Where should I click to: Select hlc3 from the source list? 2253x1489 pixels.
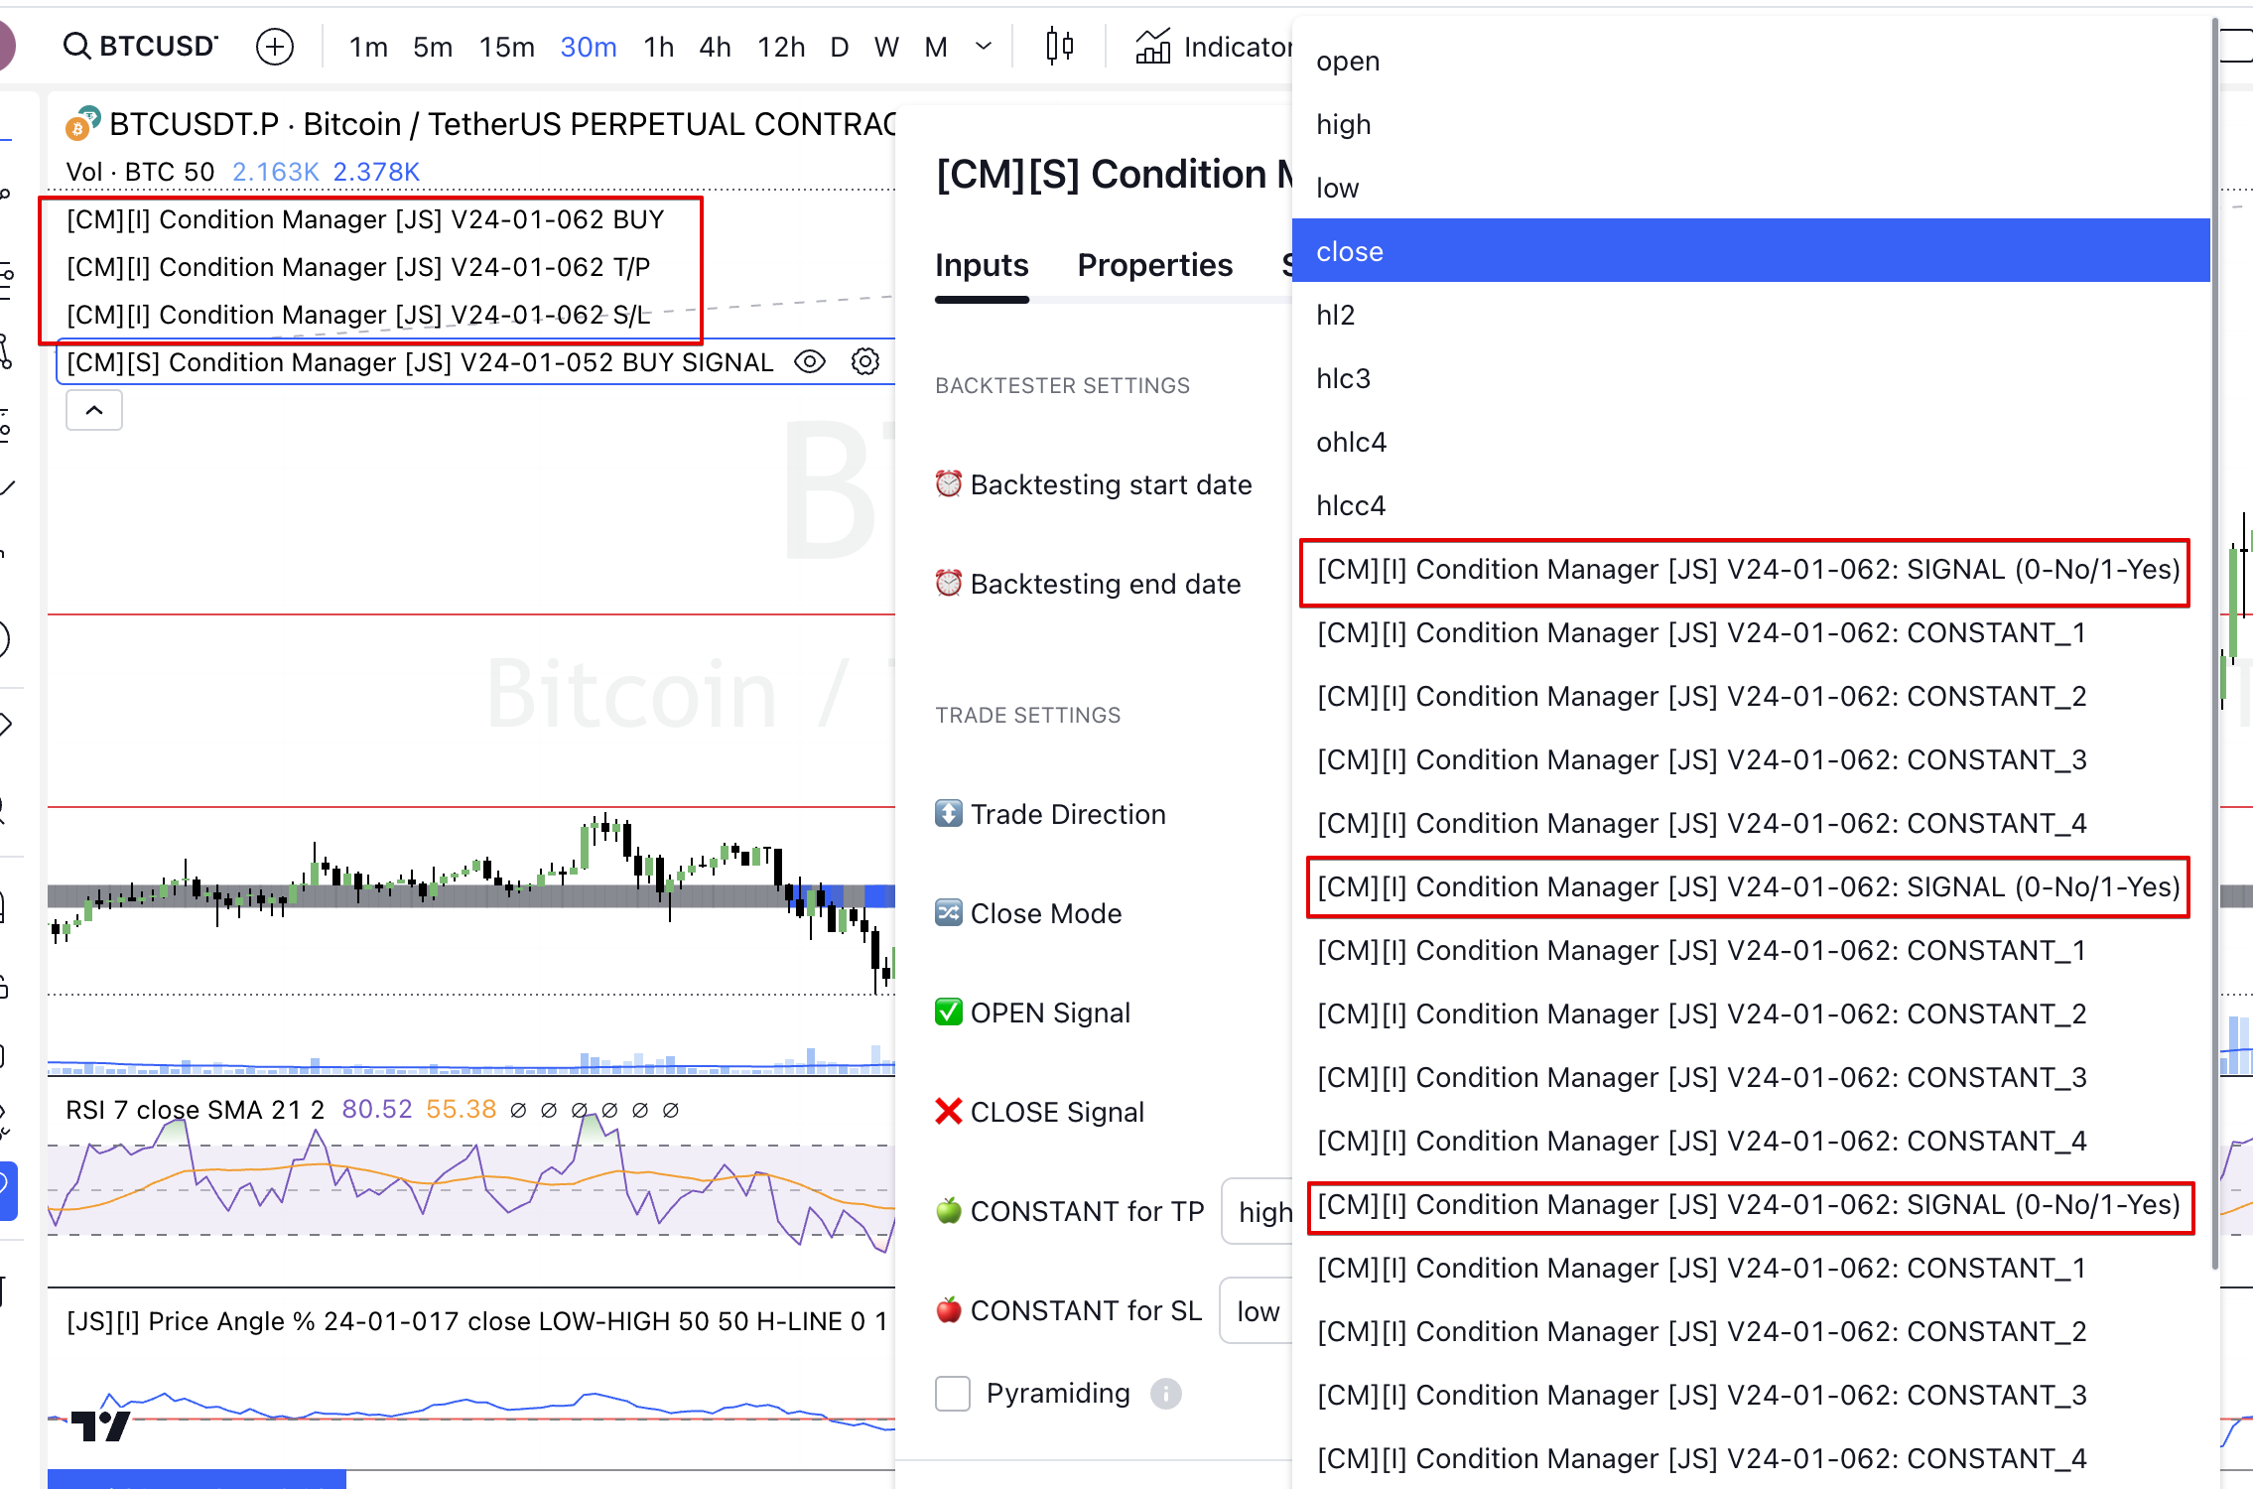1343,378
